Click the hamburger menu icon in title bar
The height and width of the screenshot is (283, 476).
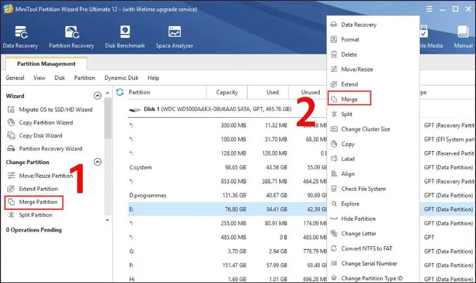429,9
